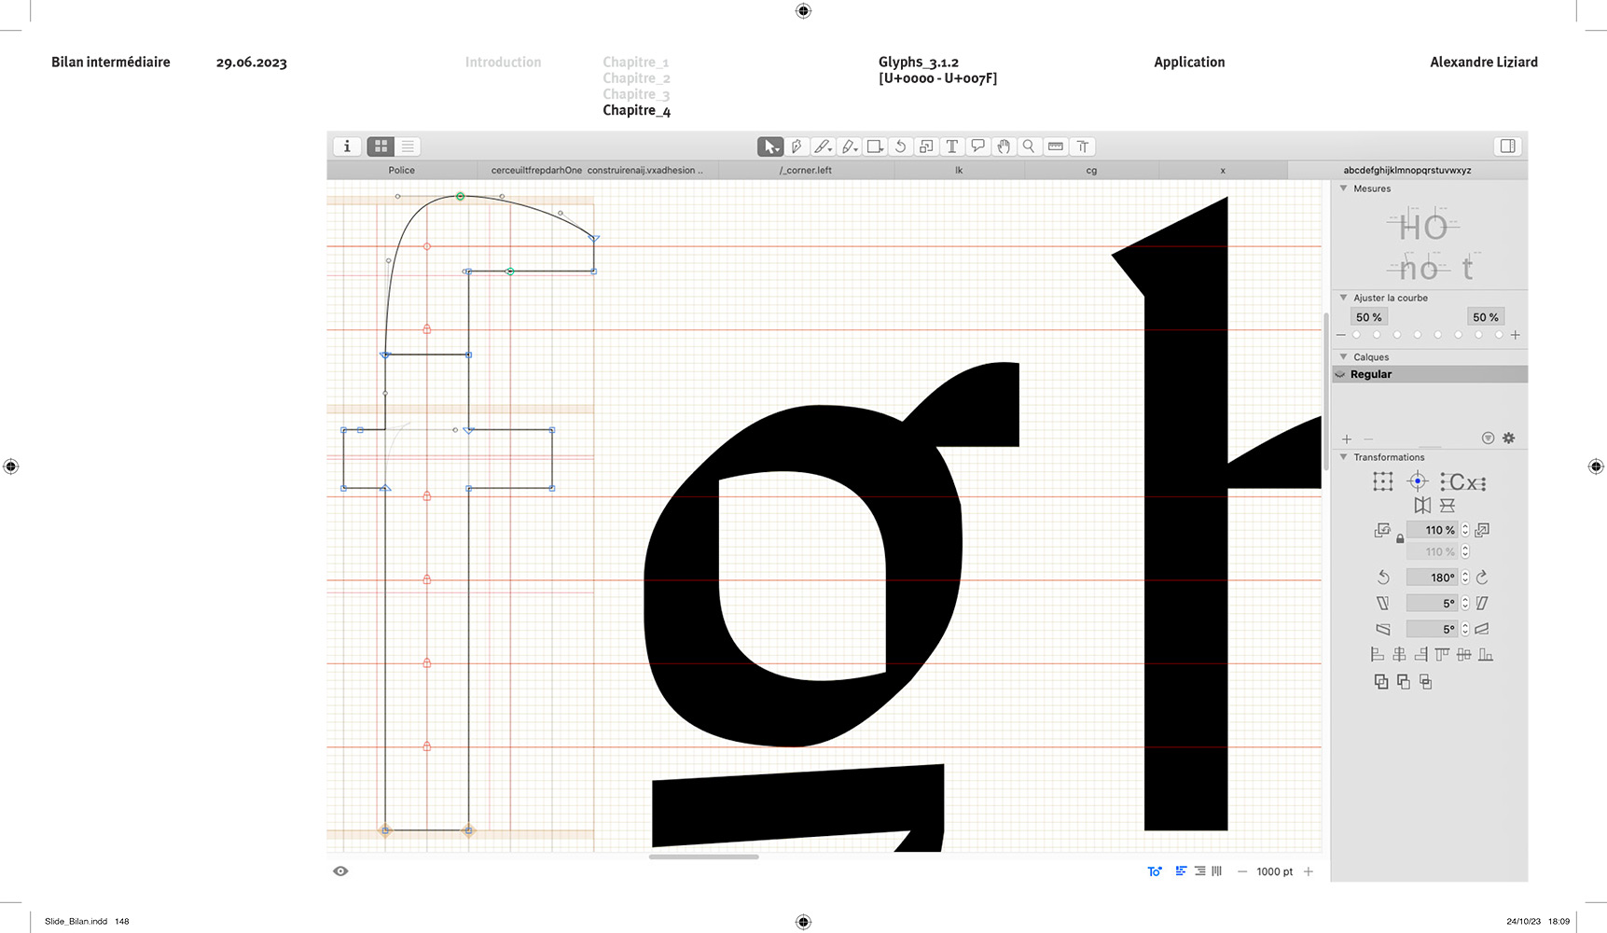Viewport: 1607px width, 933px height.
Task: Add a new layer with plus button
Action: (1346, 439)
